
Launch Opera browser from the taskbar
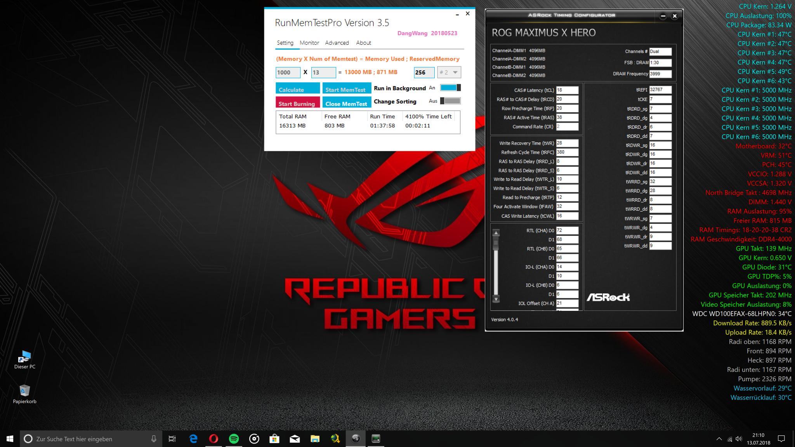click(214, 439)
